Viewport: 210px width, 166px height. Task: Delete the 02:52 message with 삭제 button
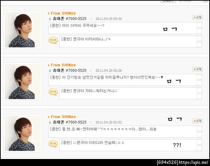(197, 121)
